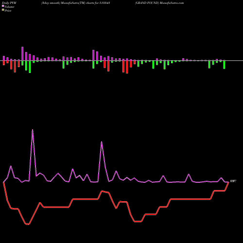Click the last green bar on the right
Viewport: 243px width, 243px height.
click(224, 65)
